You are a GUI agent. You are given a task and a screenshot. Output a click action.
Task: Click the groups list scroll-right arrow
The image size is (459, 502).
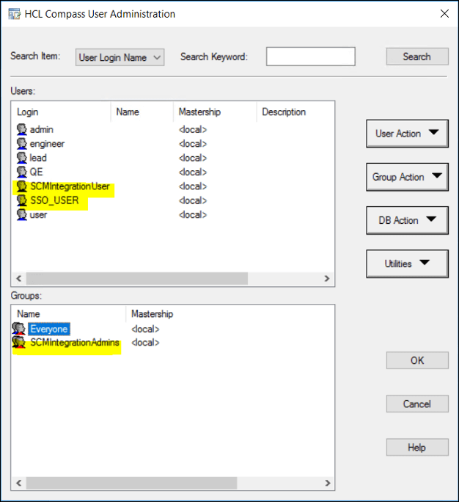click(x=327, y=483)
